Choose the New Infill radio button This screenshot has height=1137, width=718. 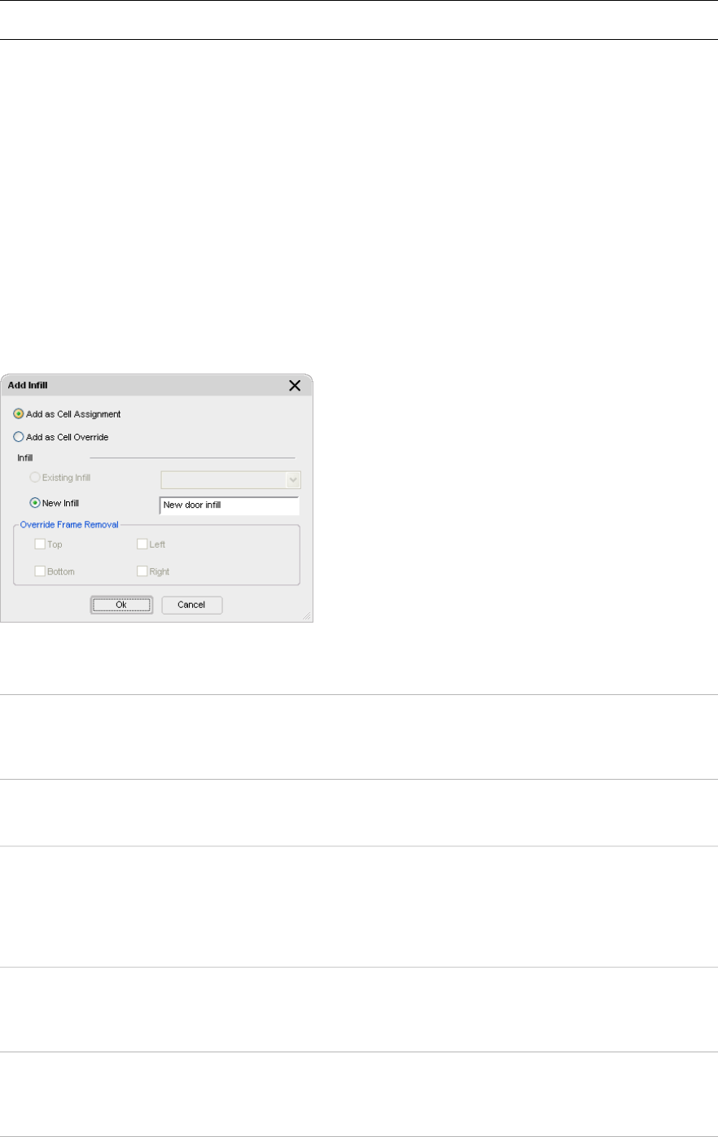[35, 503]
